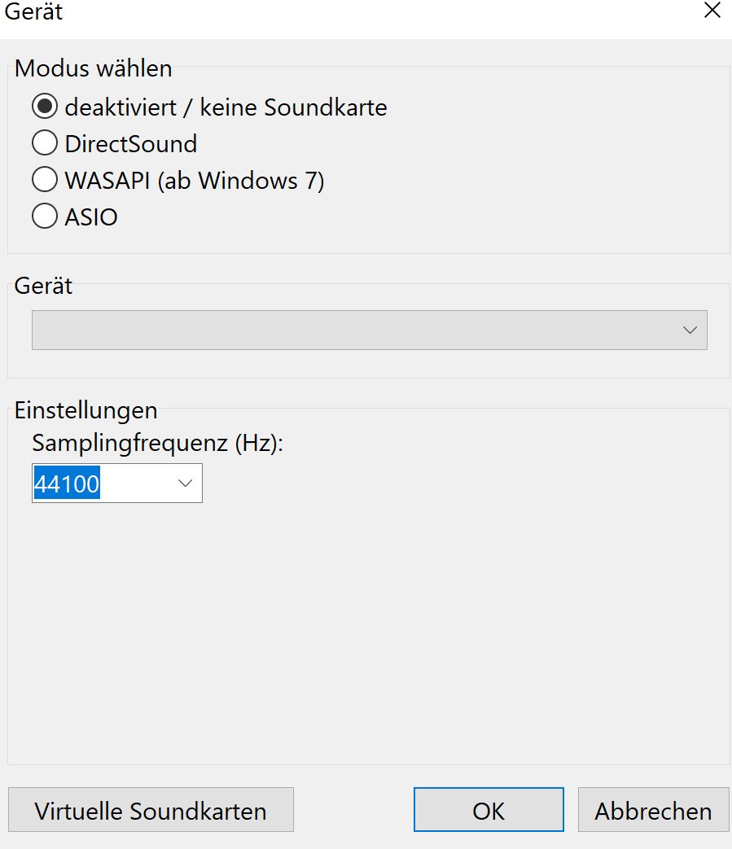Click the 'DirectSound' label text
Image resolution: width=732 pixels, height=849 pixels.
click(131, 144)
